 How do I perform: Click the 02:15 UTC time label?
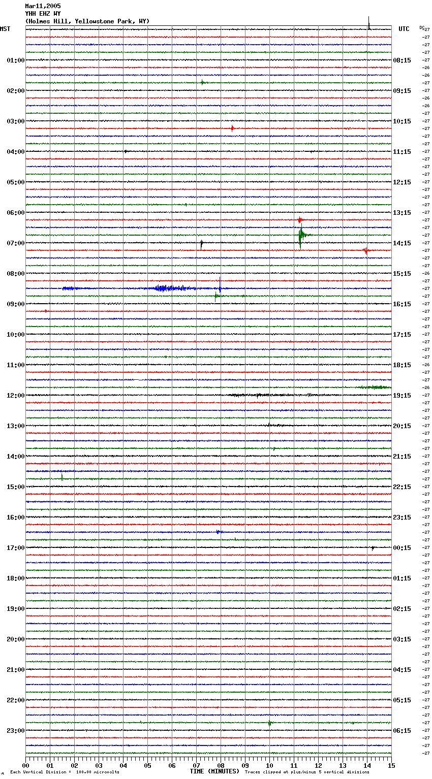(402, 609)
